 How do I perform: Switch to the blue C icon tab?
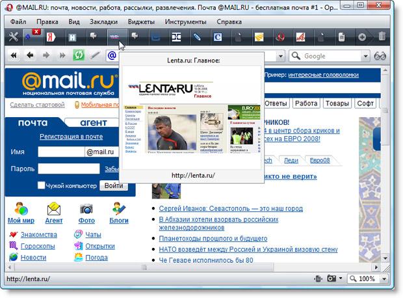(x=218, y=37)
